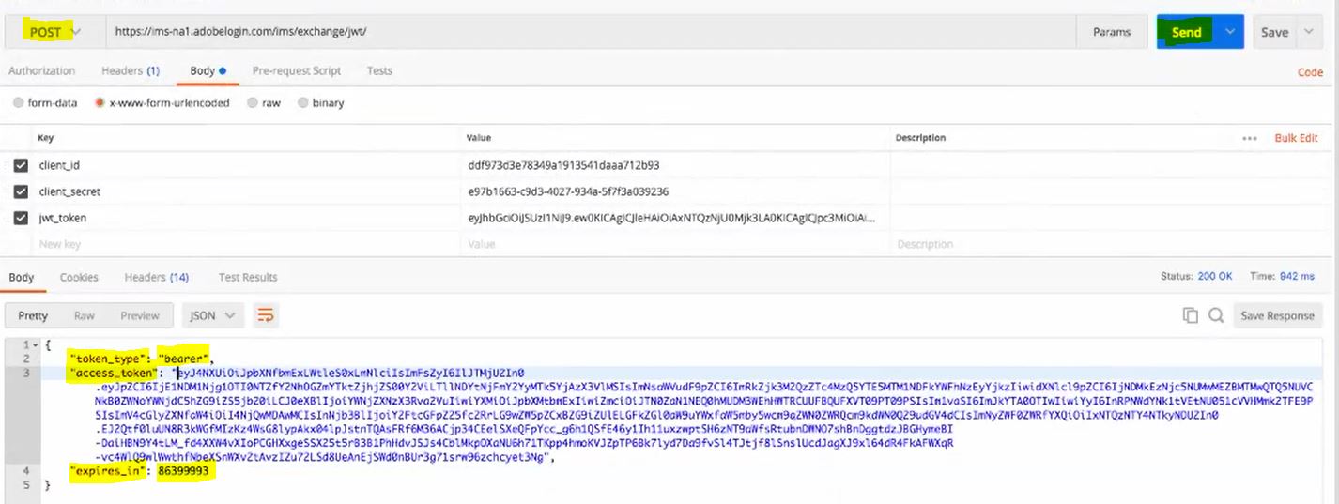Open the JSON format dropdown
The width and height of the screenshot is (1339, 504).
point(213,315)
